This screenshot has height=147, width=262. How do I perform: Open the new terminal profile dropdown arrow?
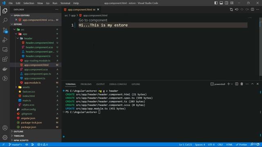(x=232, y=84)
